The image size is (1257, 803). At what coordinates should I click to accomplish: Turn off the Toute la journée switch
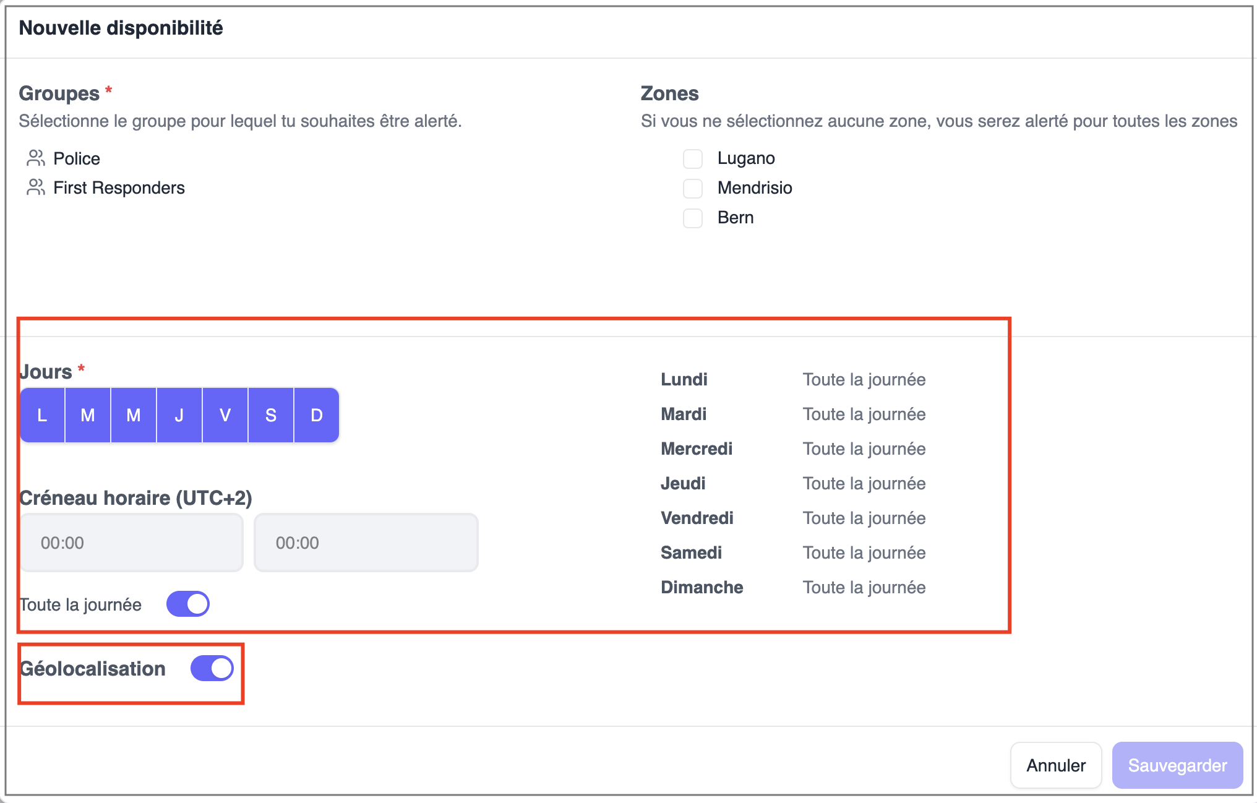click(x=188, y=604)
